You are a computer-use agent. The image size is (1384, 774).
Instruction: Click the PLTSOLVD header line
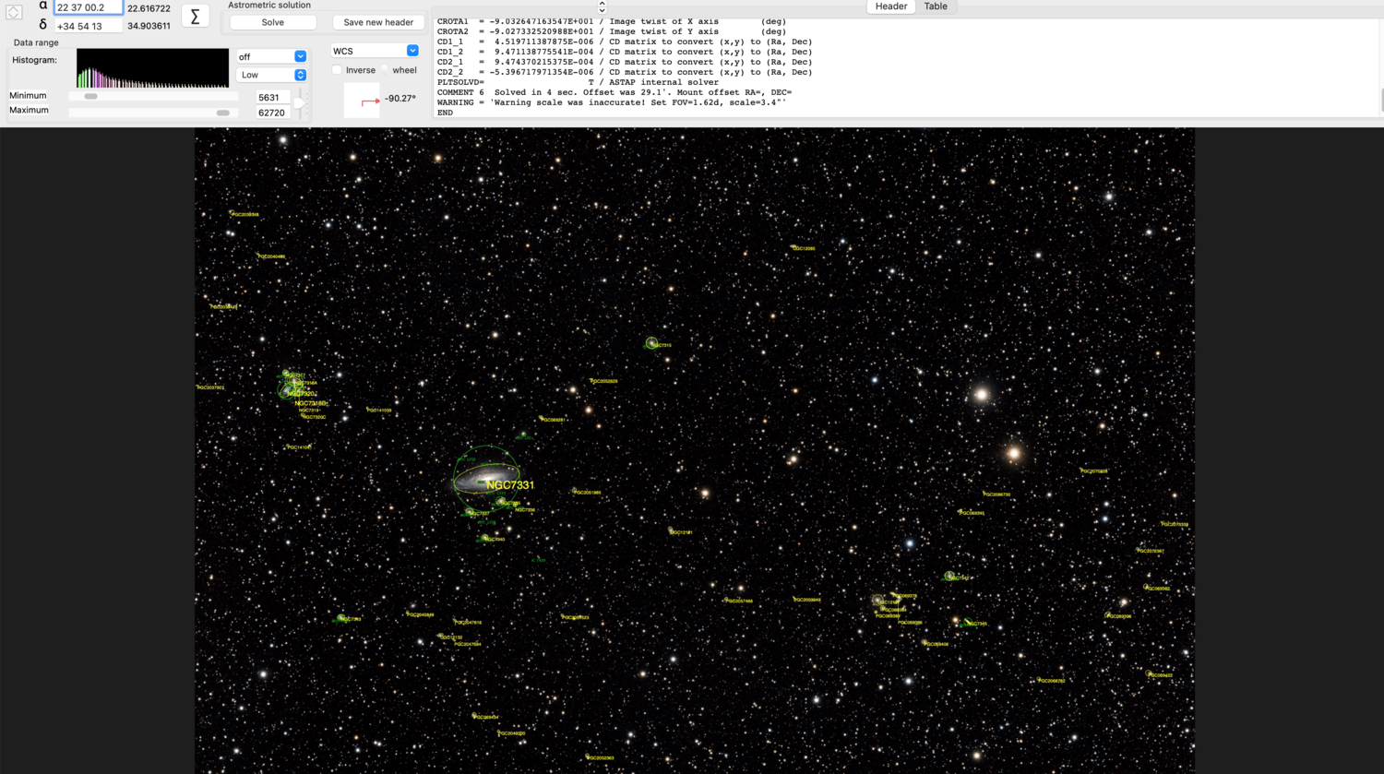578,82
